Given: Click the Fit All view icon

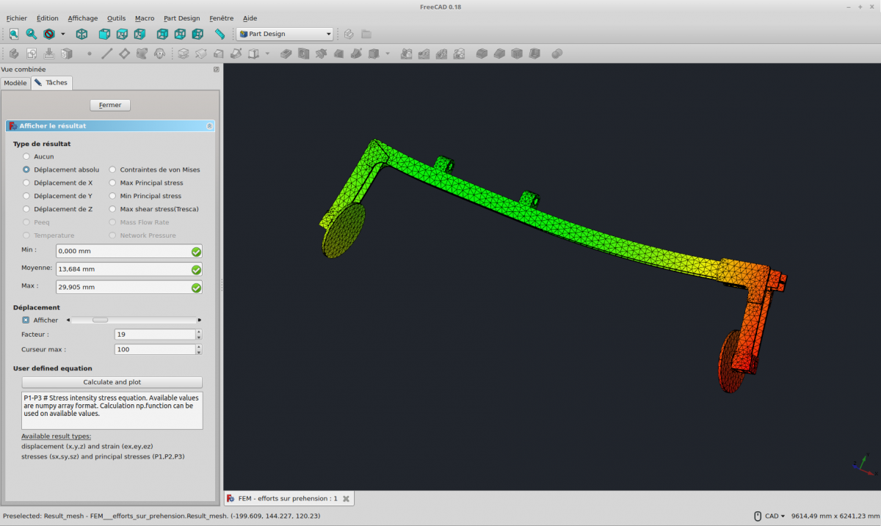Looking at the screenshot, I should point(14,34).
